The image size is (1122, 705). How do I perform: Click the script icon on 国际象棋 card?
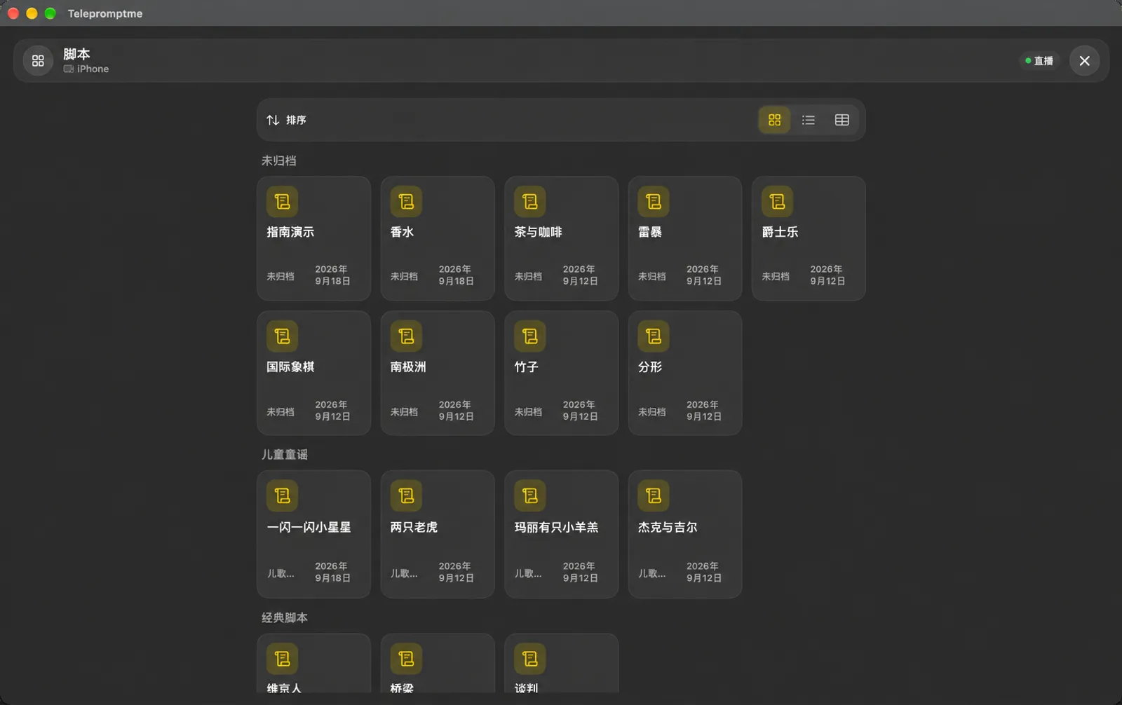(x=282, y=336)
